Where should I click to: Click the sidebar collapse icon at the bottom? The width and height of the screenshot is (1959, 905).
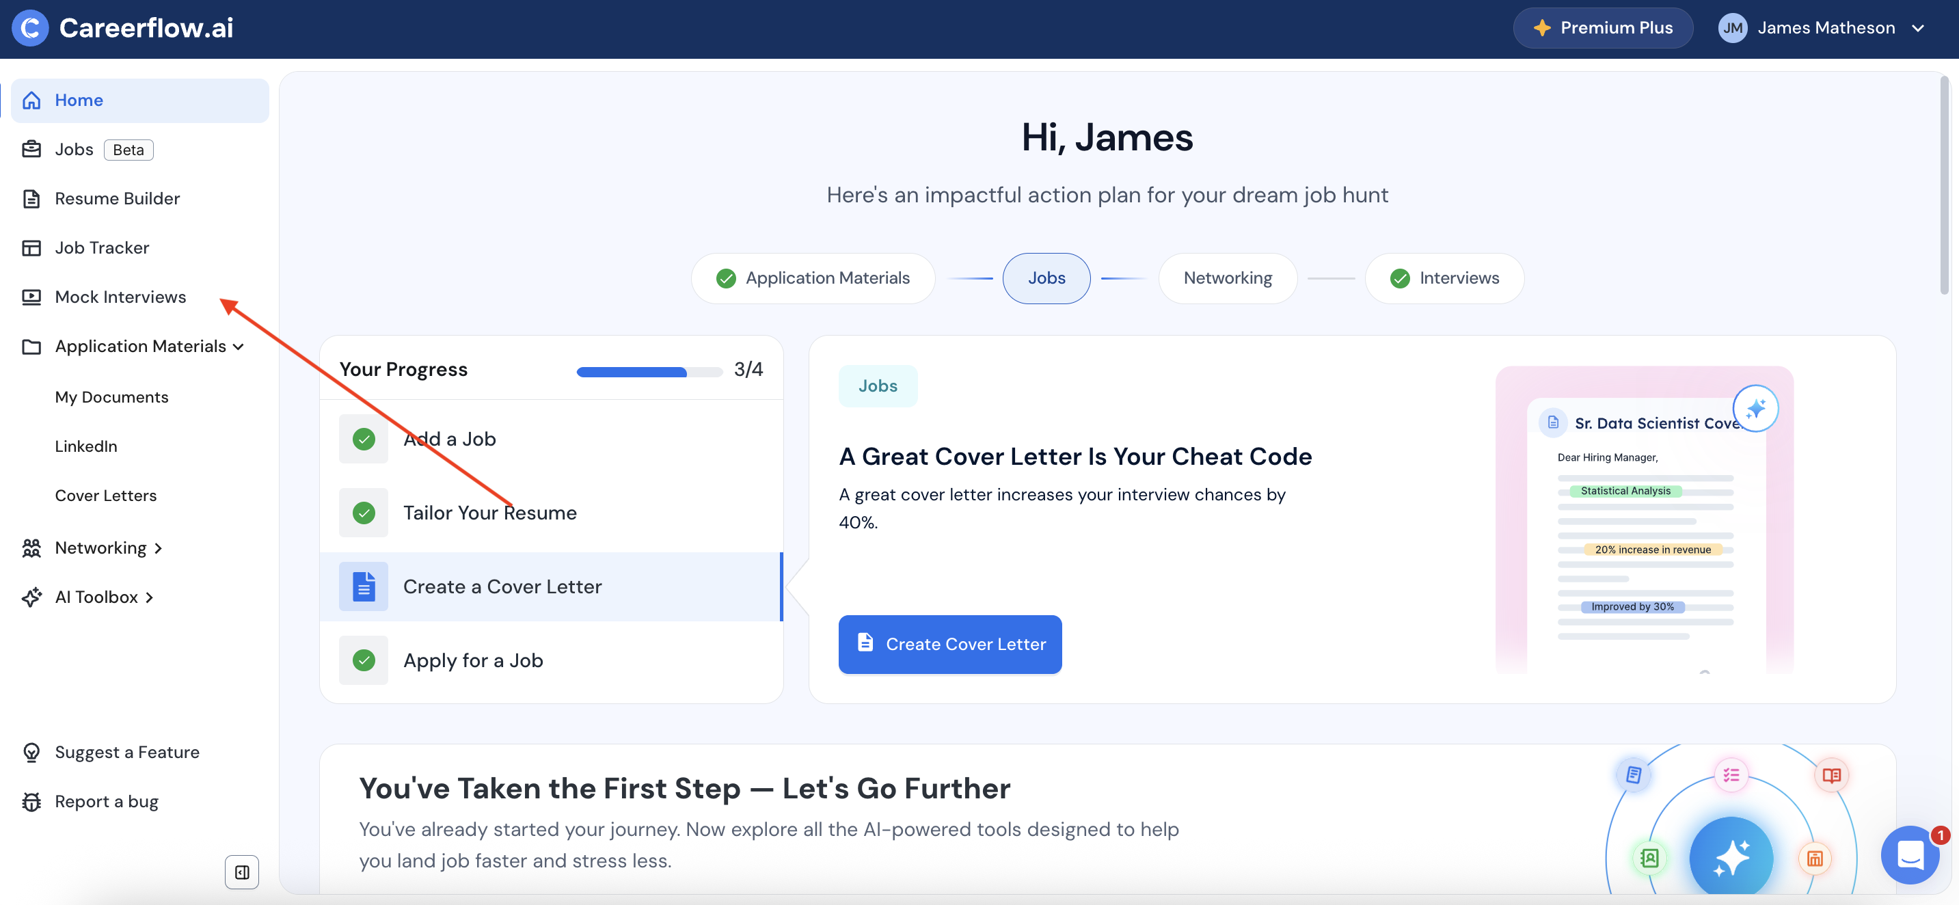tap(242, 872)
